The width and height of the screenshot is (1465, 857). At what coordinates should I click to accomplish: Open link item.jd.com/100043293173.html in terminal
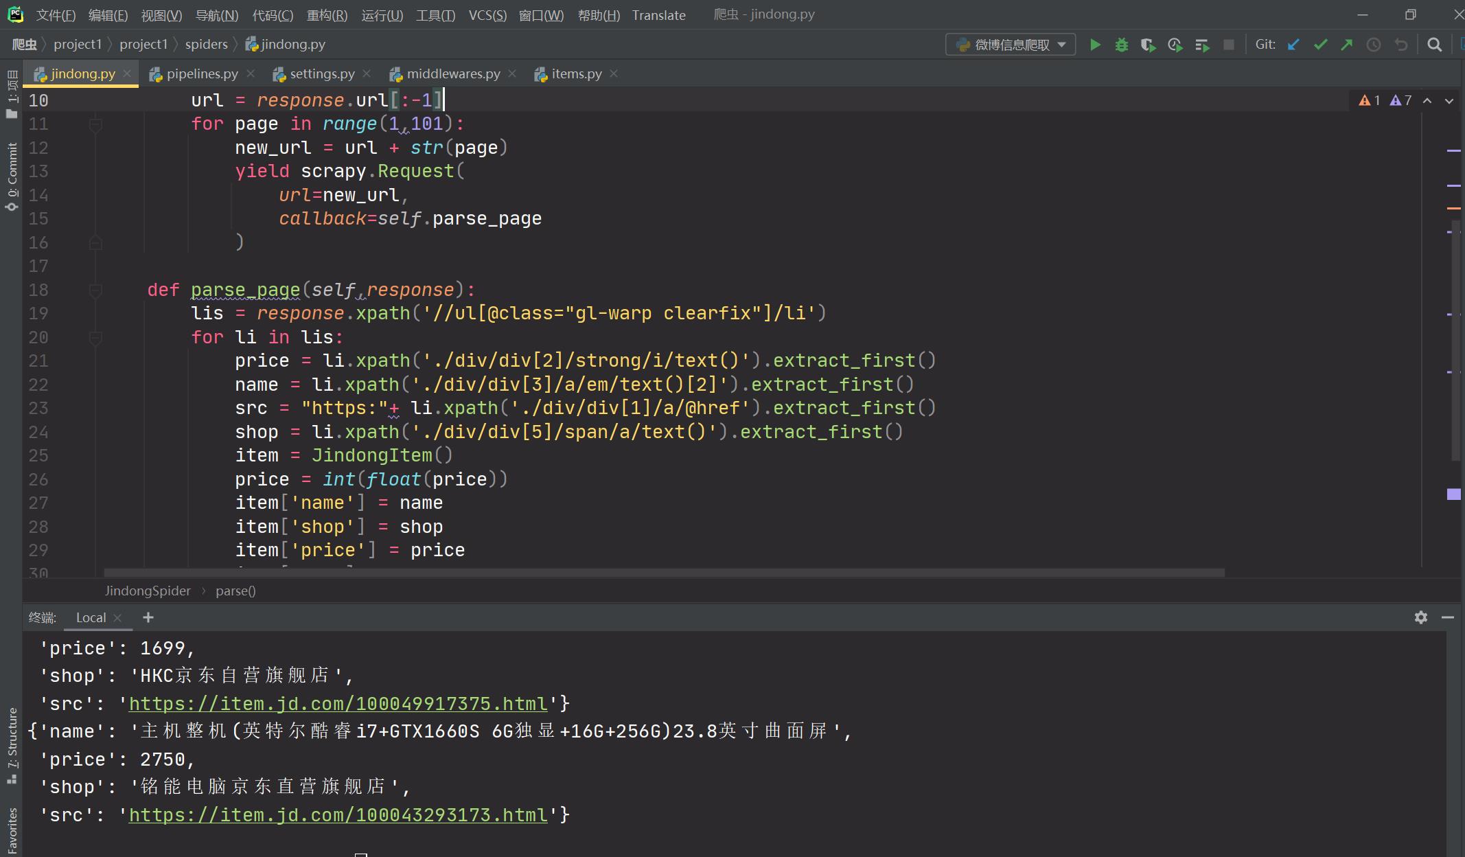tap(338, 815)
